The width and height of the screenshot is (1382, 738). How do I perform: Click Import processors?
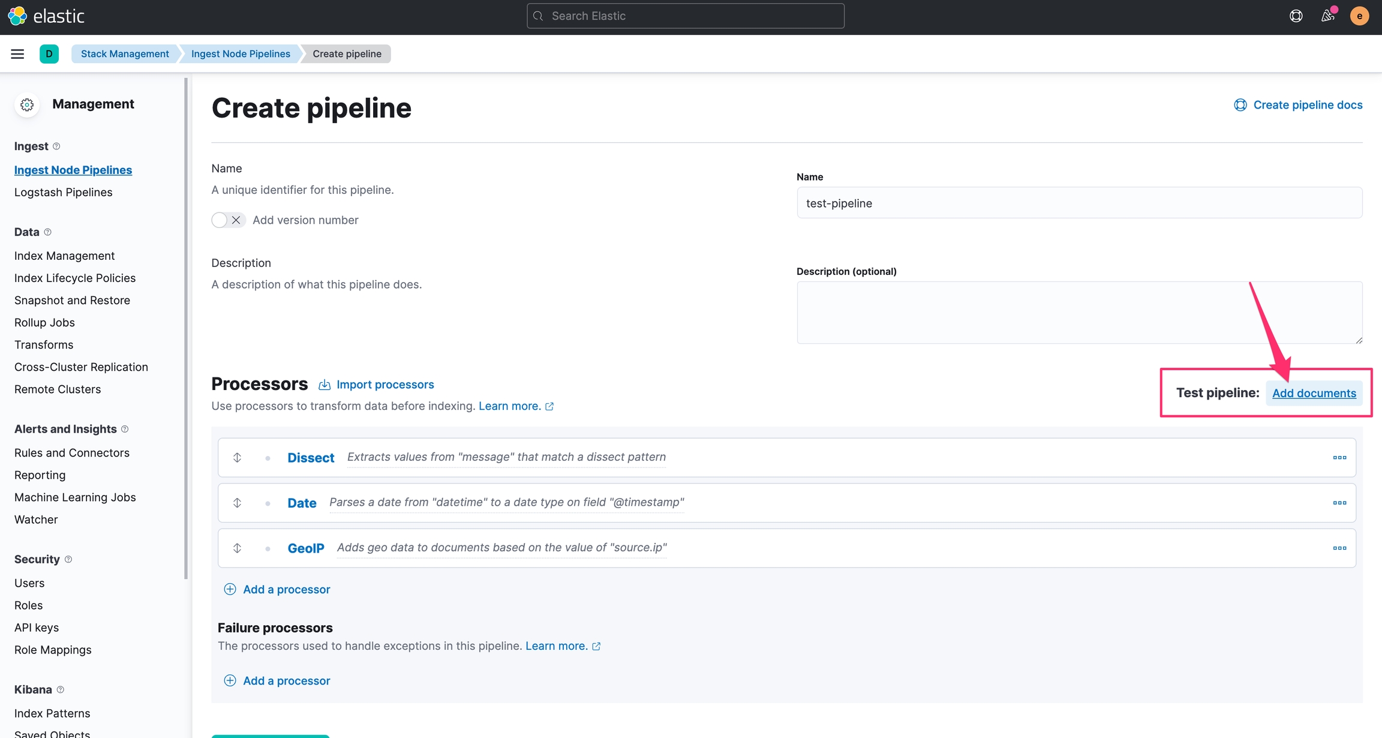click(384, 385)
